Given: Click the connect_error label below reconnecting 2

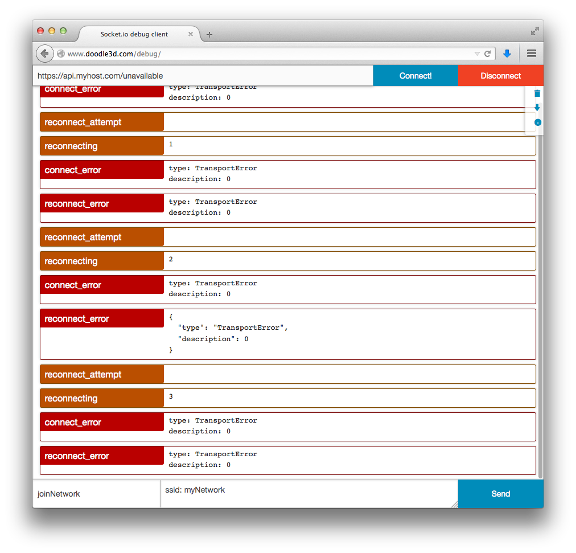Looking at the screenshot, I should [102, 285].
